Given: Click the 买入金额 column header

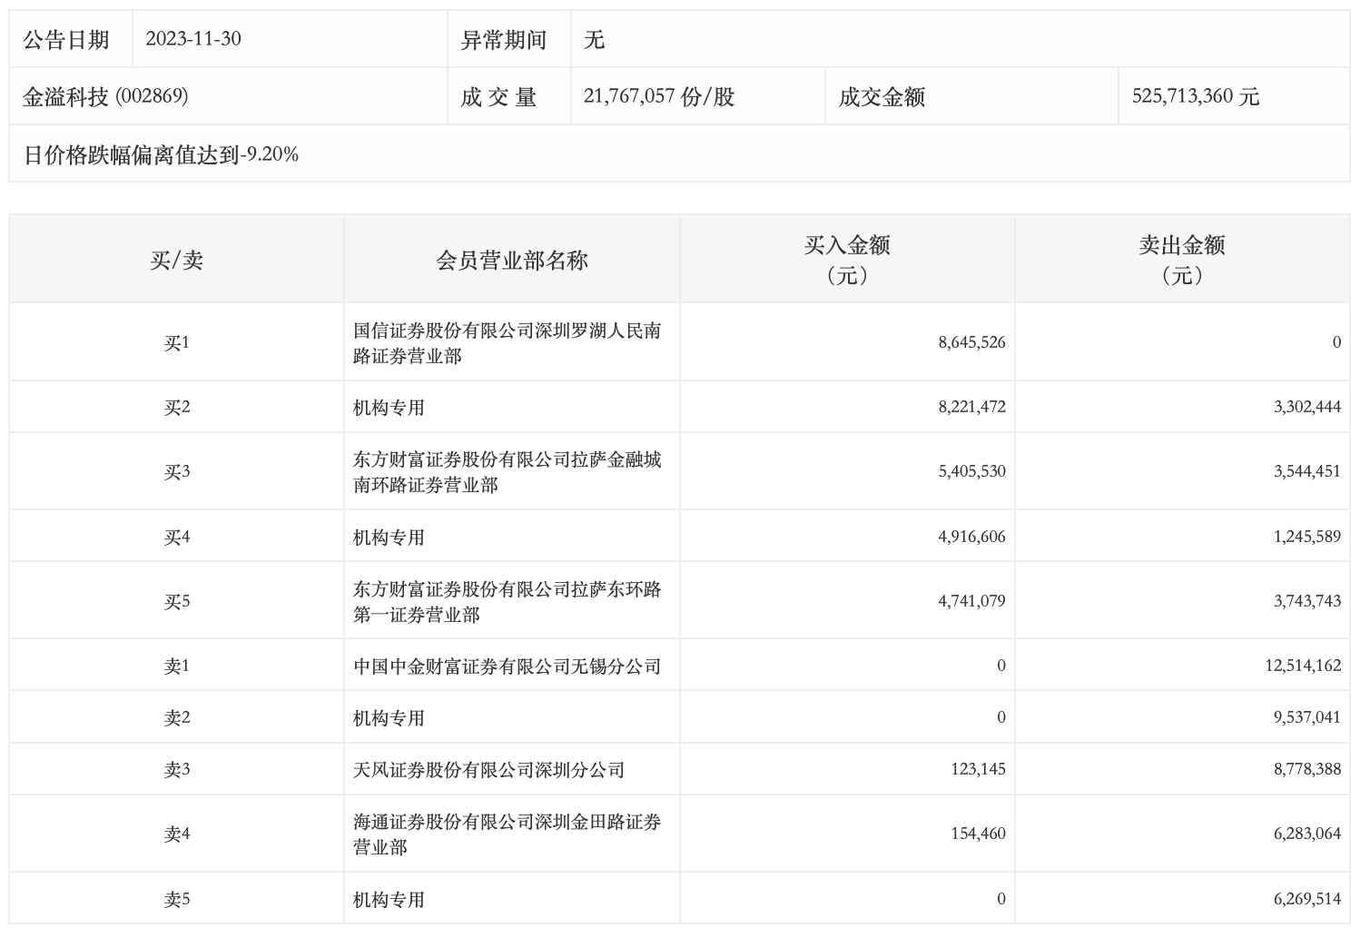Looking at the screenshot, I should [x=847, y=259].
